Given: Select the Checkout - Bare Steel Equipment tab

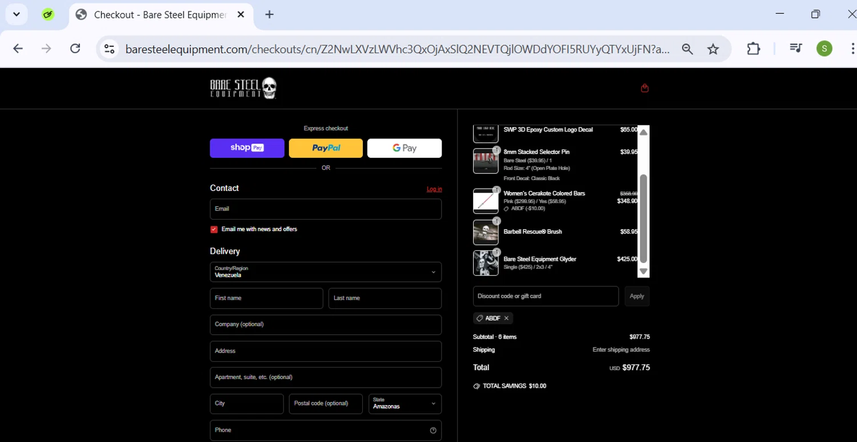Looking at the screenshot, I should 162,15.
